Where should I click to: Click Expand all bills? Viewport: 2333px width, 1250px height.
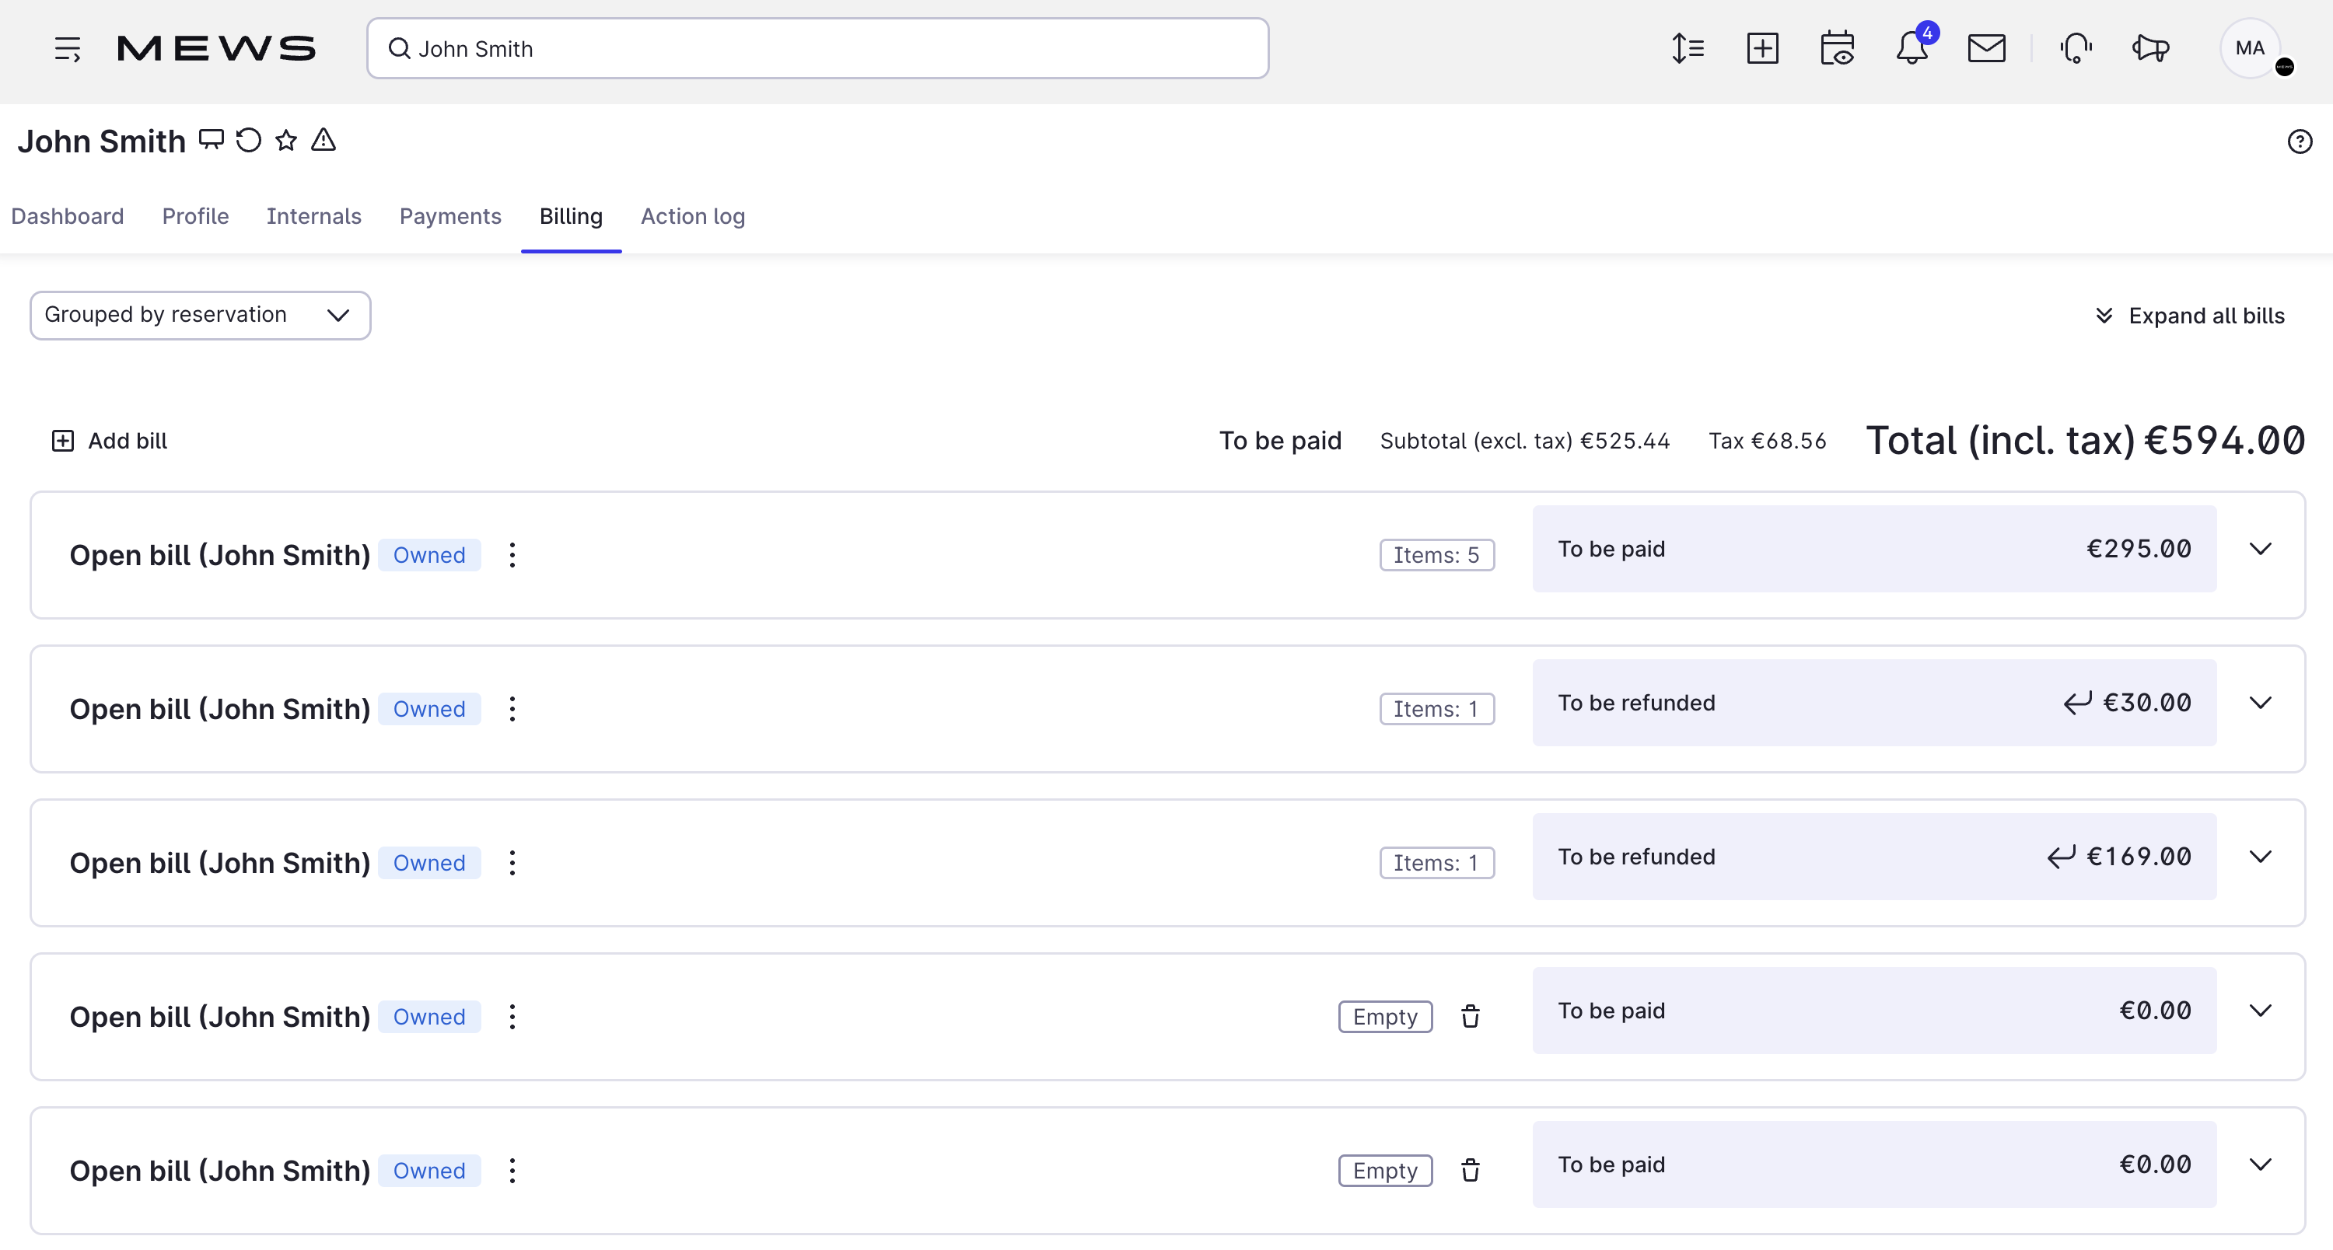(2190, 316)
